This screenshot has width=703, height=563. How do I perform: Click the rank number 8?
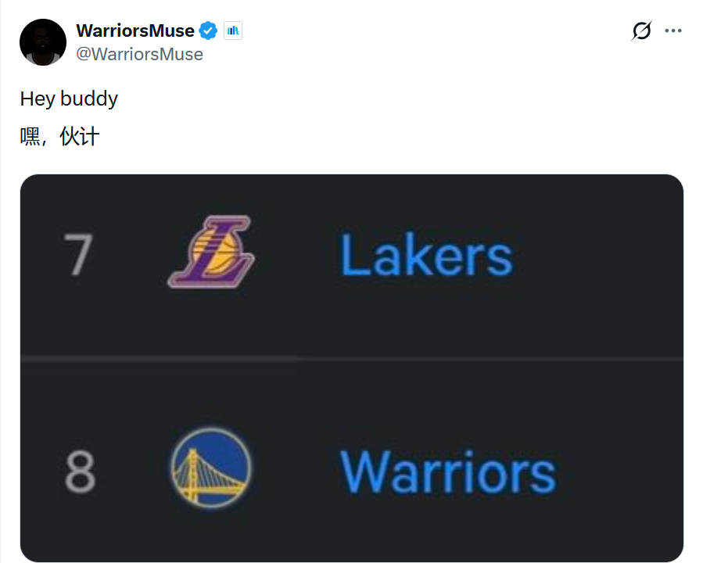(81, 472)
